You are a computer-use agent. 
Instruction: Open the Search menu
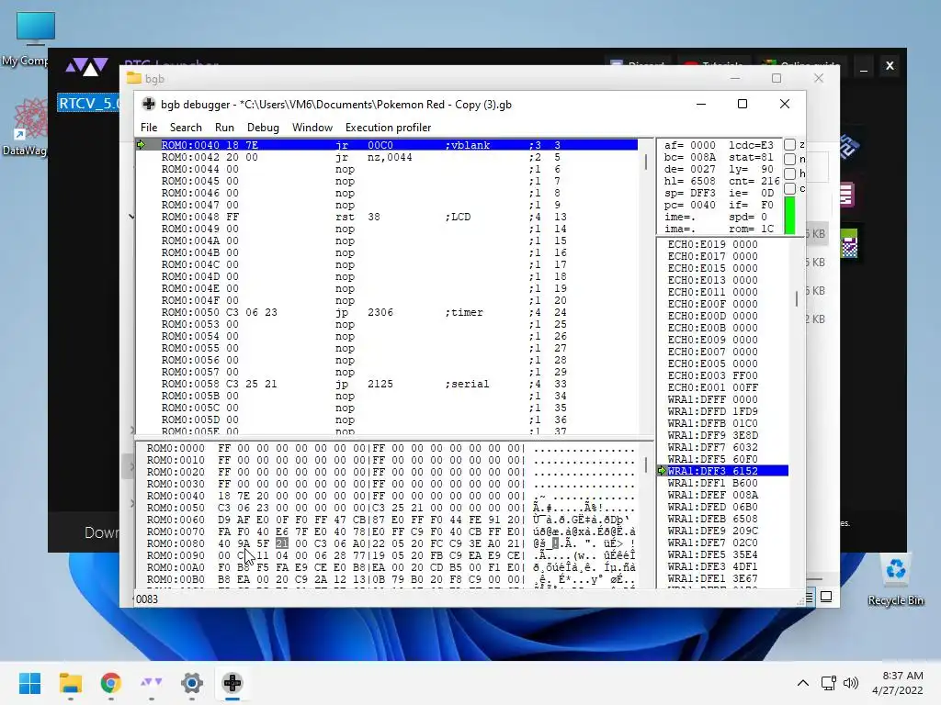186,127
